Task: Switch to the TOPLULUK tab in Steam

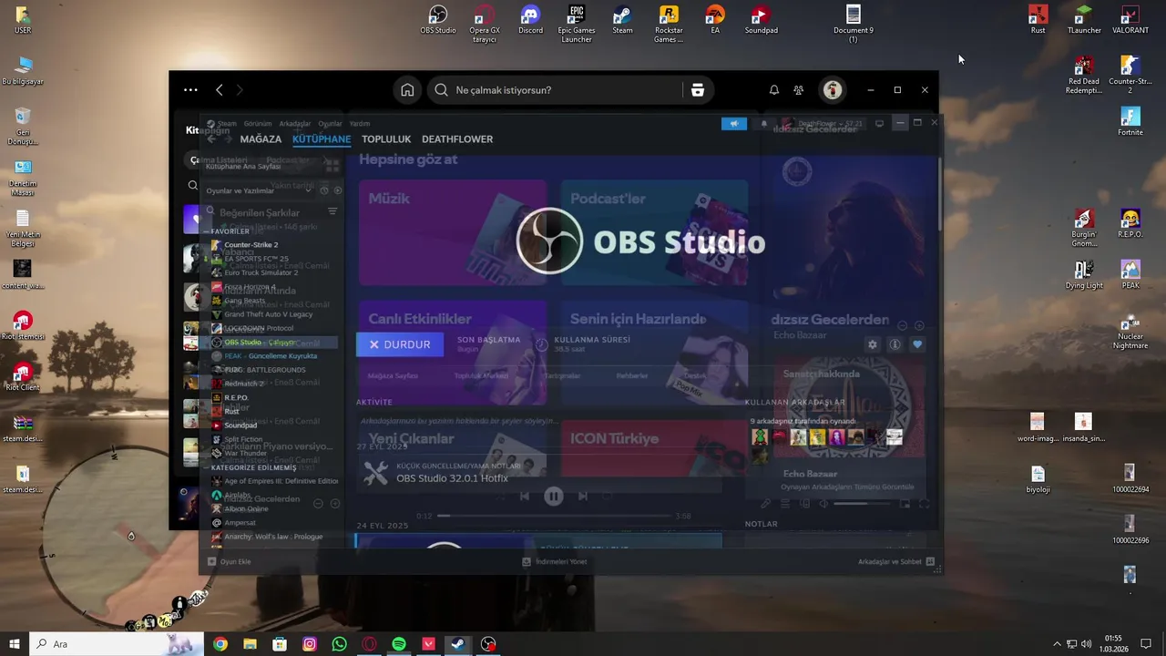Action: click(386, 139)
